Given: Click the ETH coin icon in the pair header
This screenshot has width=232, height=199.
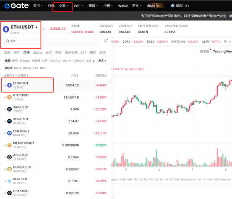Looking at the screenshot, I should tap(6, 29).
